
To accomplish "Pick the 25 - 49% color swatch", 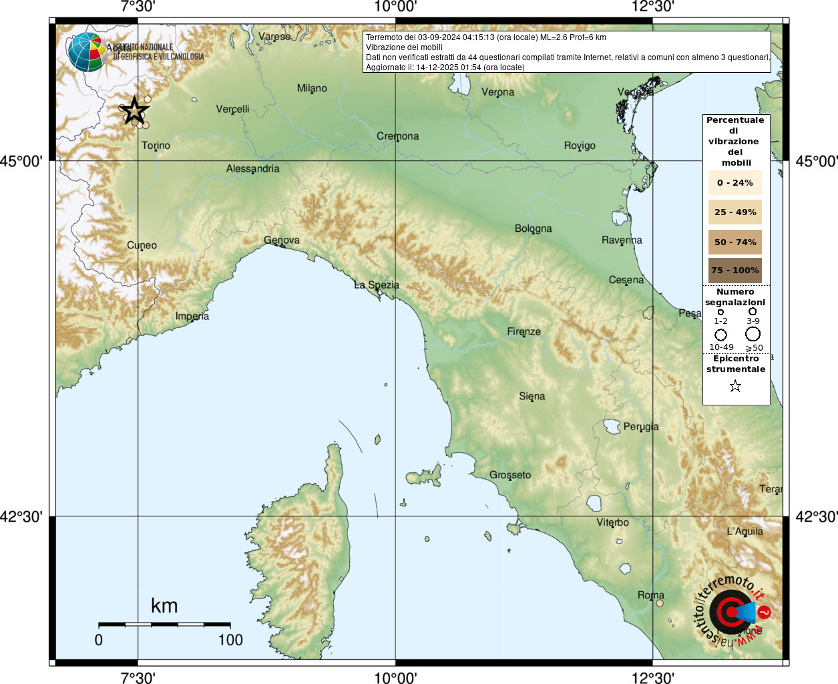I will (x=735, y=212).
